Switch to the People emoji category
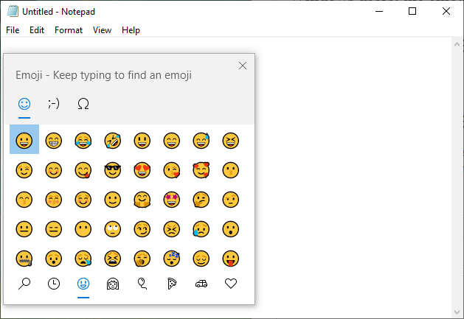464x319 pixels. [x=113, y=284]
